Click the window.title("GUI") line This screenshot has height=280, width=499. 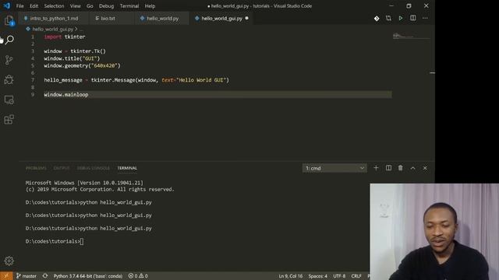(x=72, y=58)
